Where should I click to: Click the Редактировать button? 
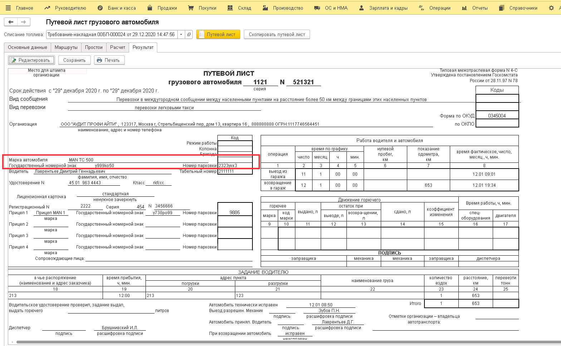pos(31,60)
